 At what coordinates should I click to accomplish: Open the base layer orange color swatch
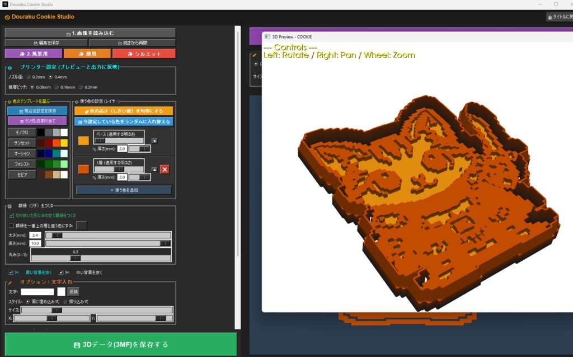tap(84, 140)
